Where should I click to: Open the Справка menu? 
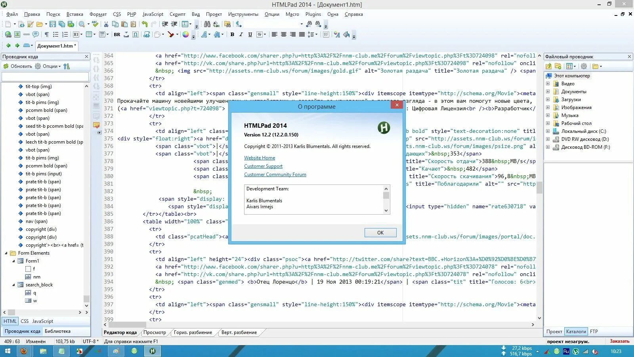[x=353, y=14]
